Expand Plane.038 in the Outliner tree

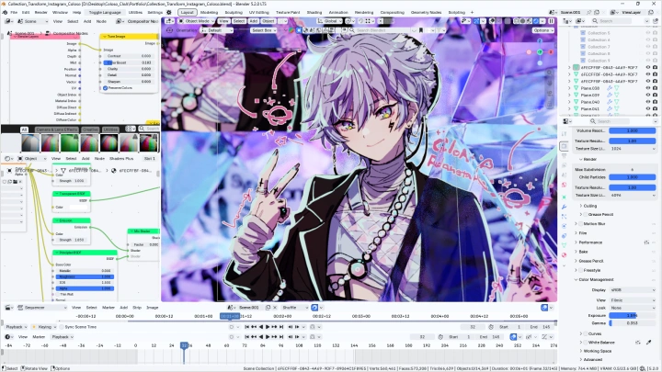(x=569, y=88)
